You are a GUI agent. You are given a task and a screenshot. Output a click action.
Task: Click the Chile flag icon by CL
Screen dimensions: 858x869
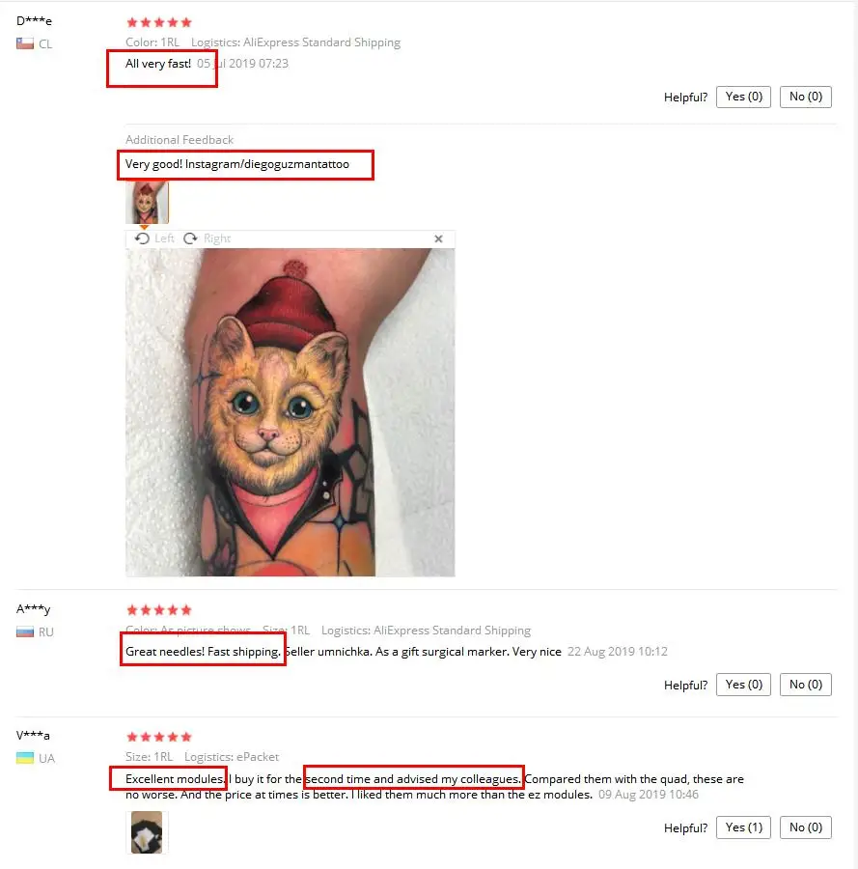click(25, 43)
